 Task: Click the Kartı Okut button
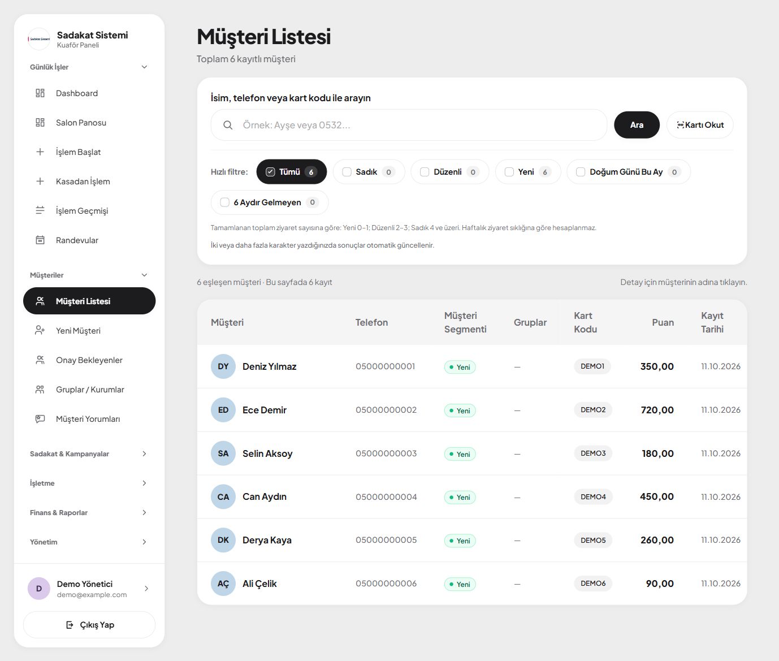(700, 125)
